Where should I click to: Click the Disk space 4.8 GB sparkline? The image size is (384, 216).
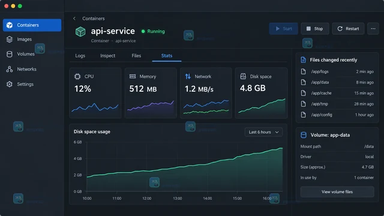[262, 106]
